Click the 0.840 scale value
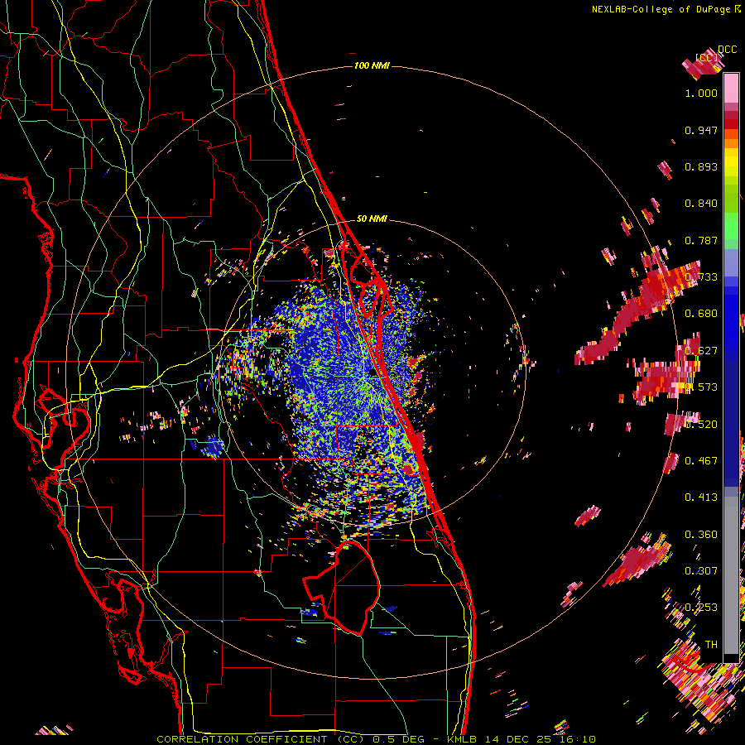The height and width of the screenshot is (745, 745). 701,204
